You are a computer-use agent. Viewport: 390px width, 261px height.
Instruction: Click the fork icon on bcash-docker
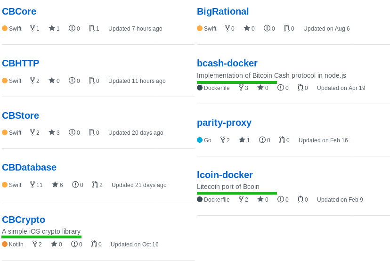point(241,88)
